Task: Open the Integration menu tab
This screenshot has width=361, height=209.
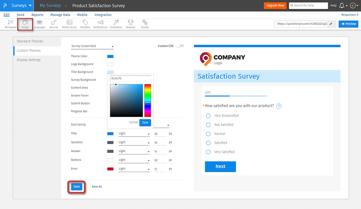Action: pyautogui.click(x=103, y=15)
